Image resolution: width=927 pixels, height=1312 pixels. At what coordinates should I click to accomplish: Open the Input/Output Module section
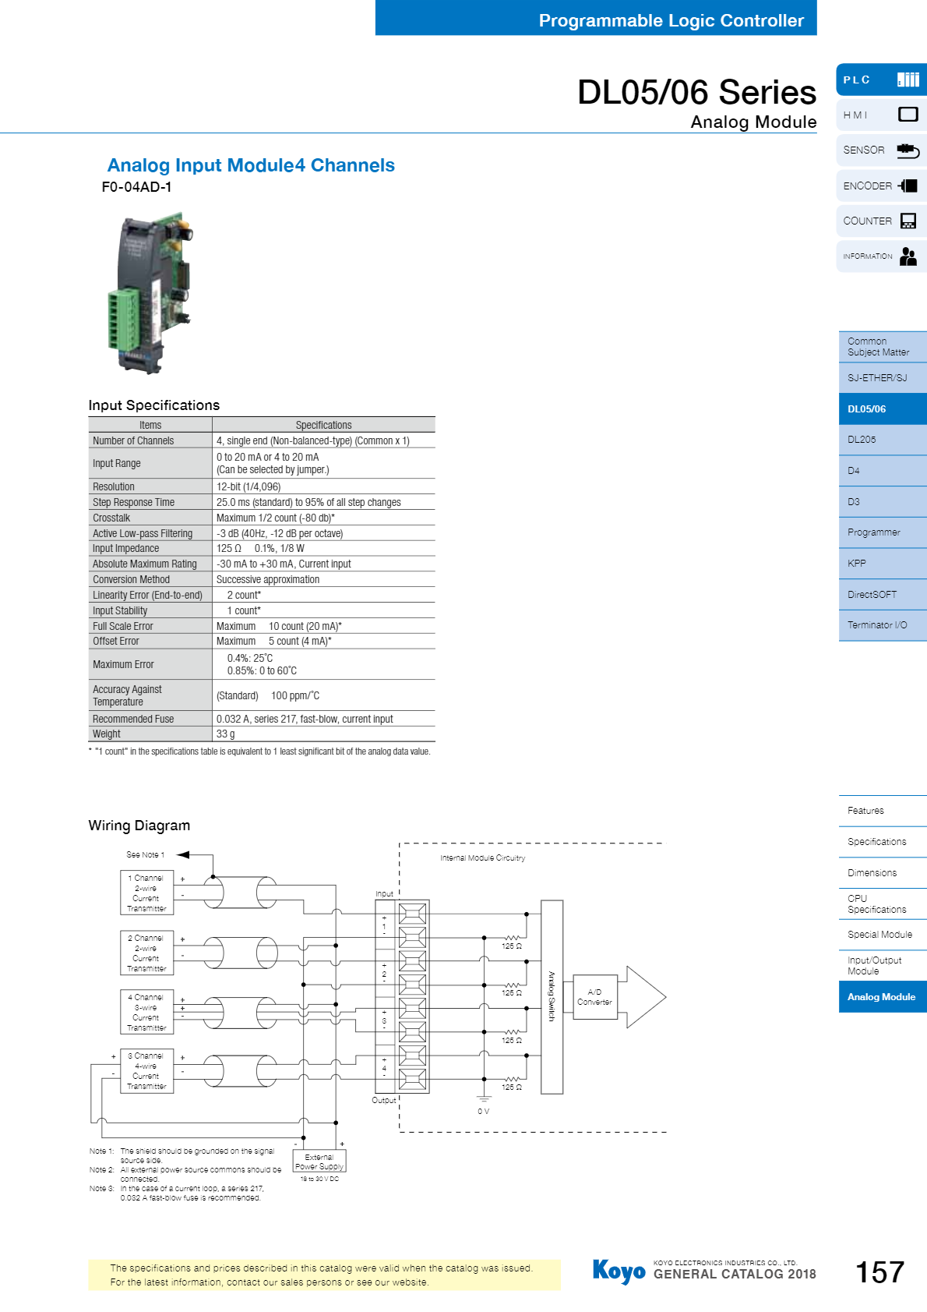[x=883, y=966]
